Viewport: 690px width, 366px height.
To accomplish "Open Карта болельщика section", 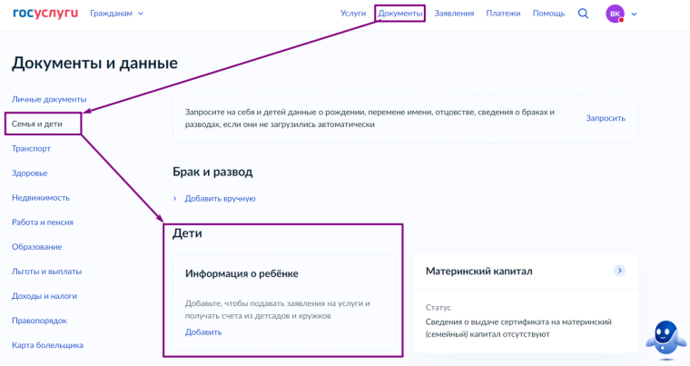I will (x=47, y=345).
